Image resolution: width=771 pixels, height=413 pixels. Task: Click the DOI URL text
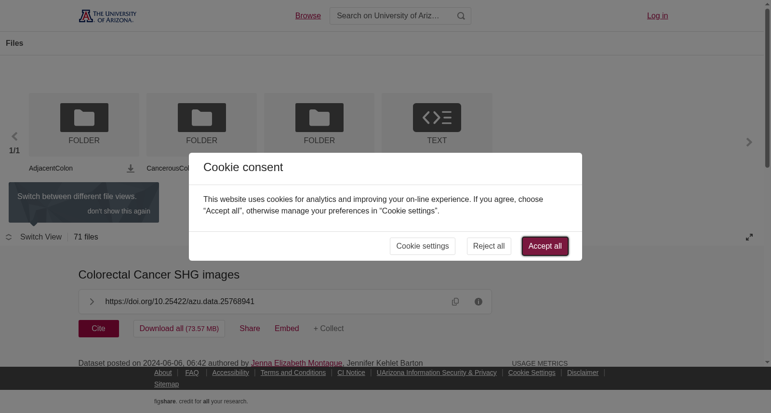click(180, 302)
